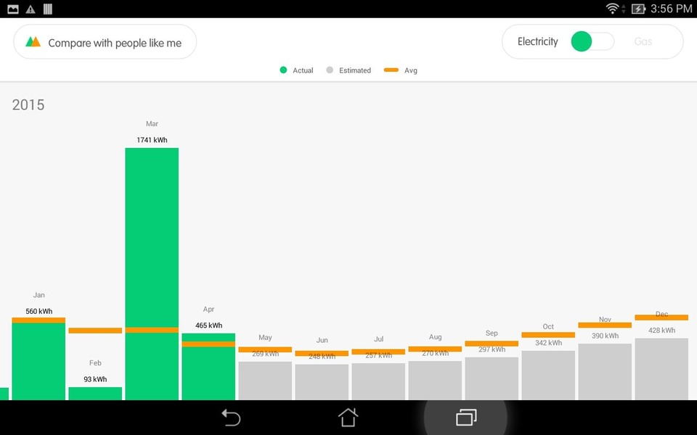The image size is (697, 435).
Task: Open Compare with people like me
Action: pyautogui.click(x=105, y=42)
